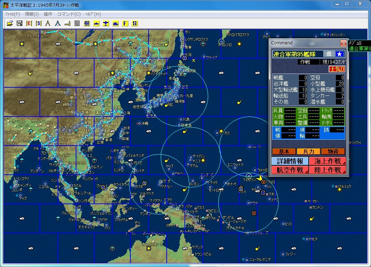This screenshot has height=267, width=371.
Task: Close the Command panel
Action: click(343, 43)
